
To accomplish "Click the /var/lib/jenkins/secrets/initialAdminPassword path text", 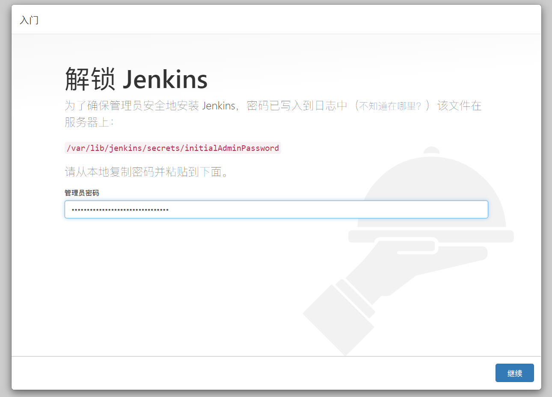I will 173,148.
